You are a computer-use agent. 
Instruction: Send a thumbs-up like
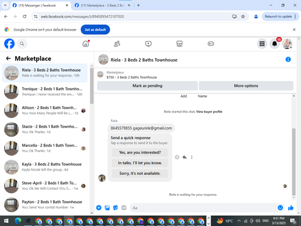point(291,208)
